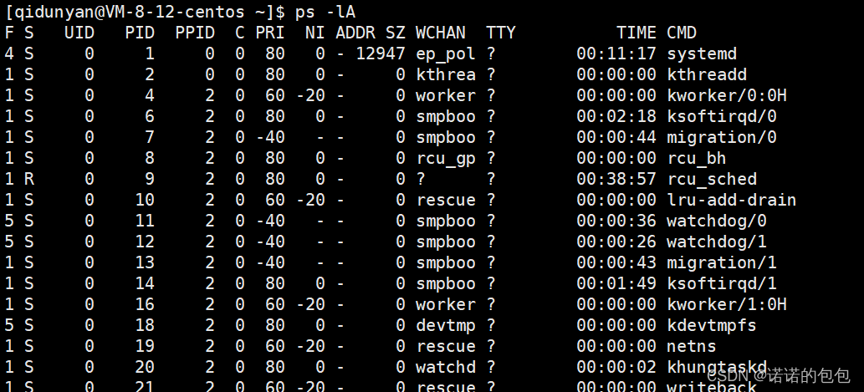The image size is (864, 392).
Task: Click PID 19 in the netns row
Action: point(145,346)
